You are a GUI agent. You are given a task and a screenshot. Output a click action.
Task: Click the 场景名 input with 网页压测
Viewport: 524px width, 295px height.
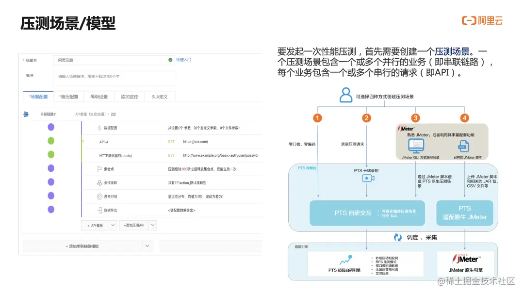point(114,60)
